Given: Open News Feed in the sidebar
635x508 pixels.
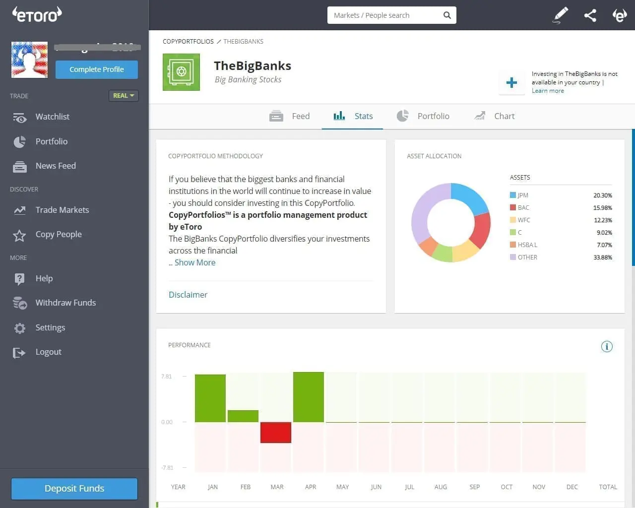Looking at the screenshot, I should pos(55,166).
